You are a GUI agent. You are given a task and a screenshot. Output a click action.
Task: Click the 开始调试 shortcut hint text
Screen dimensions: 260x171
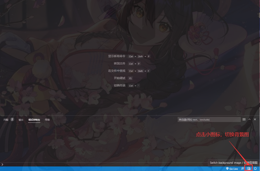119,78
